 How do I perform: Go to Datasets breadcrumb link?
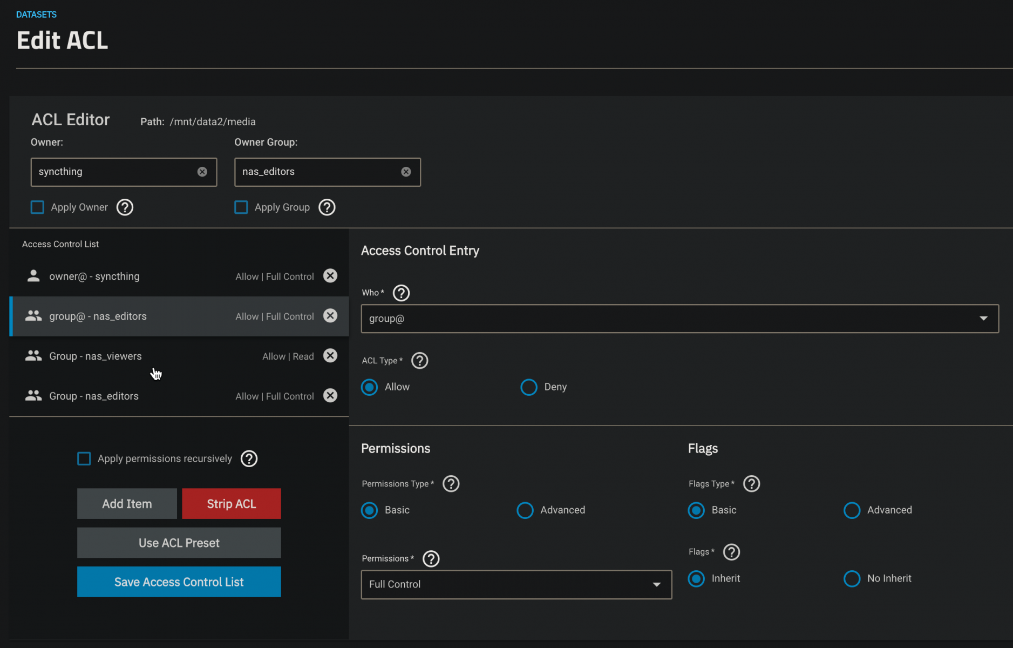click(x=36, y=15)
